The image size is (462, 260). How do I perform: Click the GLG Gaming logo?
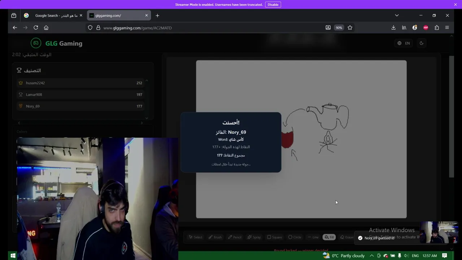pos(57,43)
